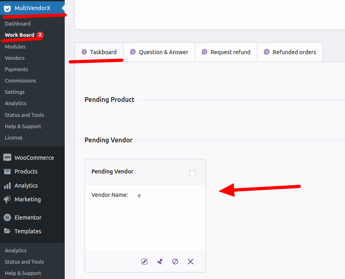Viewport: 345px width, 279px height.
Task: Approve the pending vendor with stamp icon
Action: (x=160, y=262)
